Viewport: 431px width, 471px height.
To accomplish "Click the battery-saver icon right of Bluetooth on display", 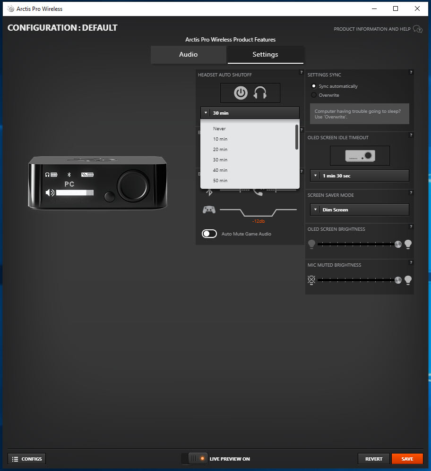I will [87, 175].
